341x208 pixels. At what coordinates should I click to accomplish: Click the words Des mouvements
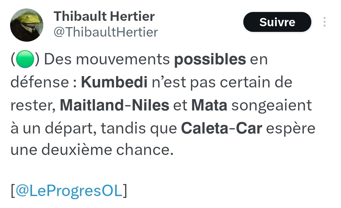pos(107,59)
